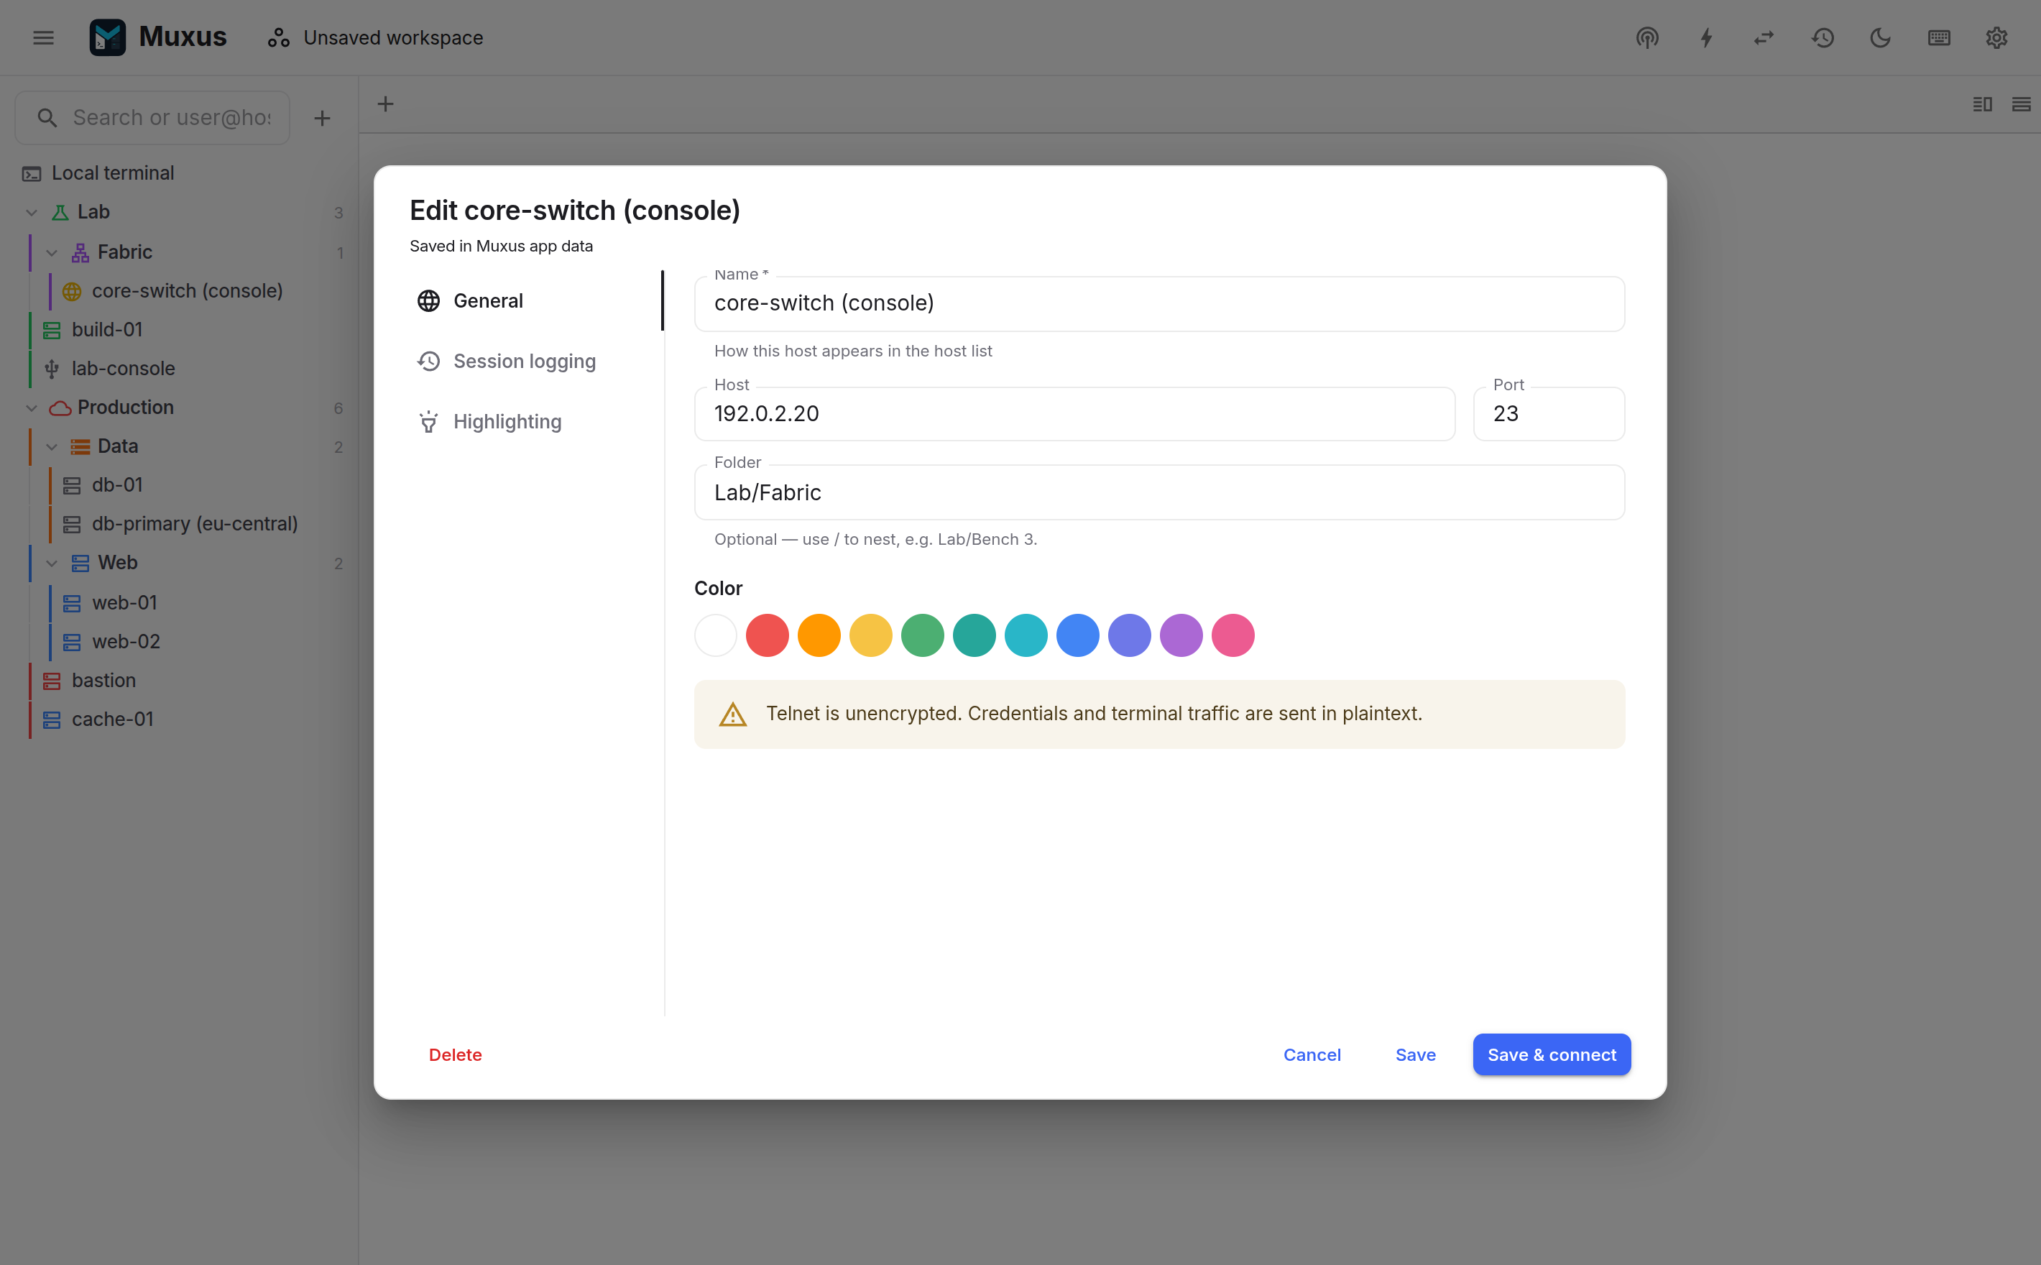
Task: Open the keyboard shortcuts icon
Action: click(x=1939, y=37)
